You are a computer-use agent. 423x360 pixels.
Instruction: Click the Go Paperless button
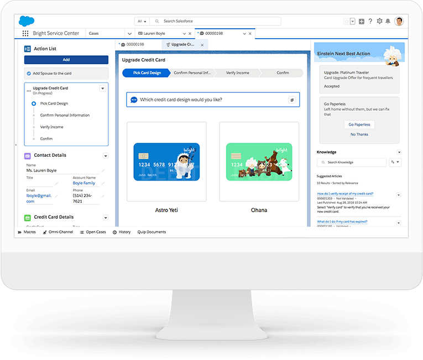[359, 125]
